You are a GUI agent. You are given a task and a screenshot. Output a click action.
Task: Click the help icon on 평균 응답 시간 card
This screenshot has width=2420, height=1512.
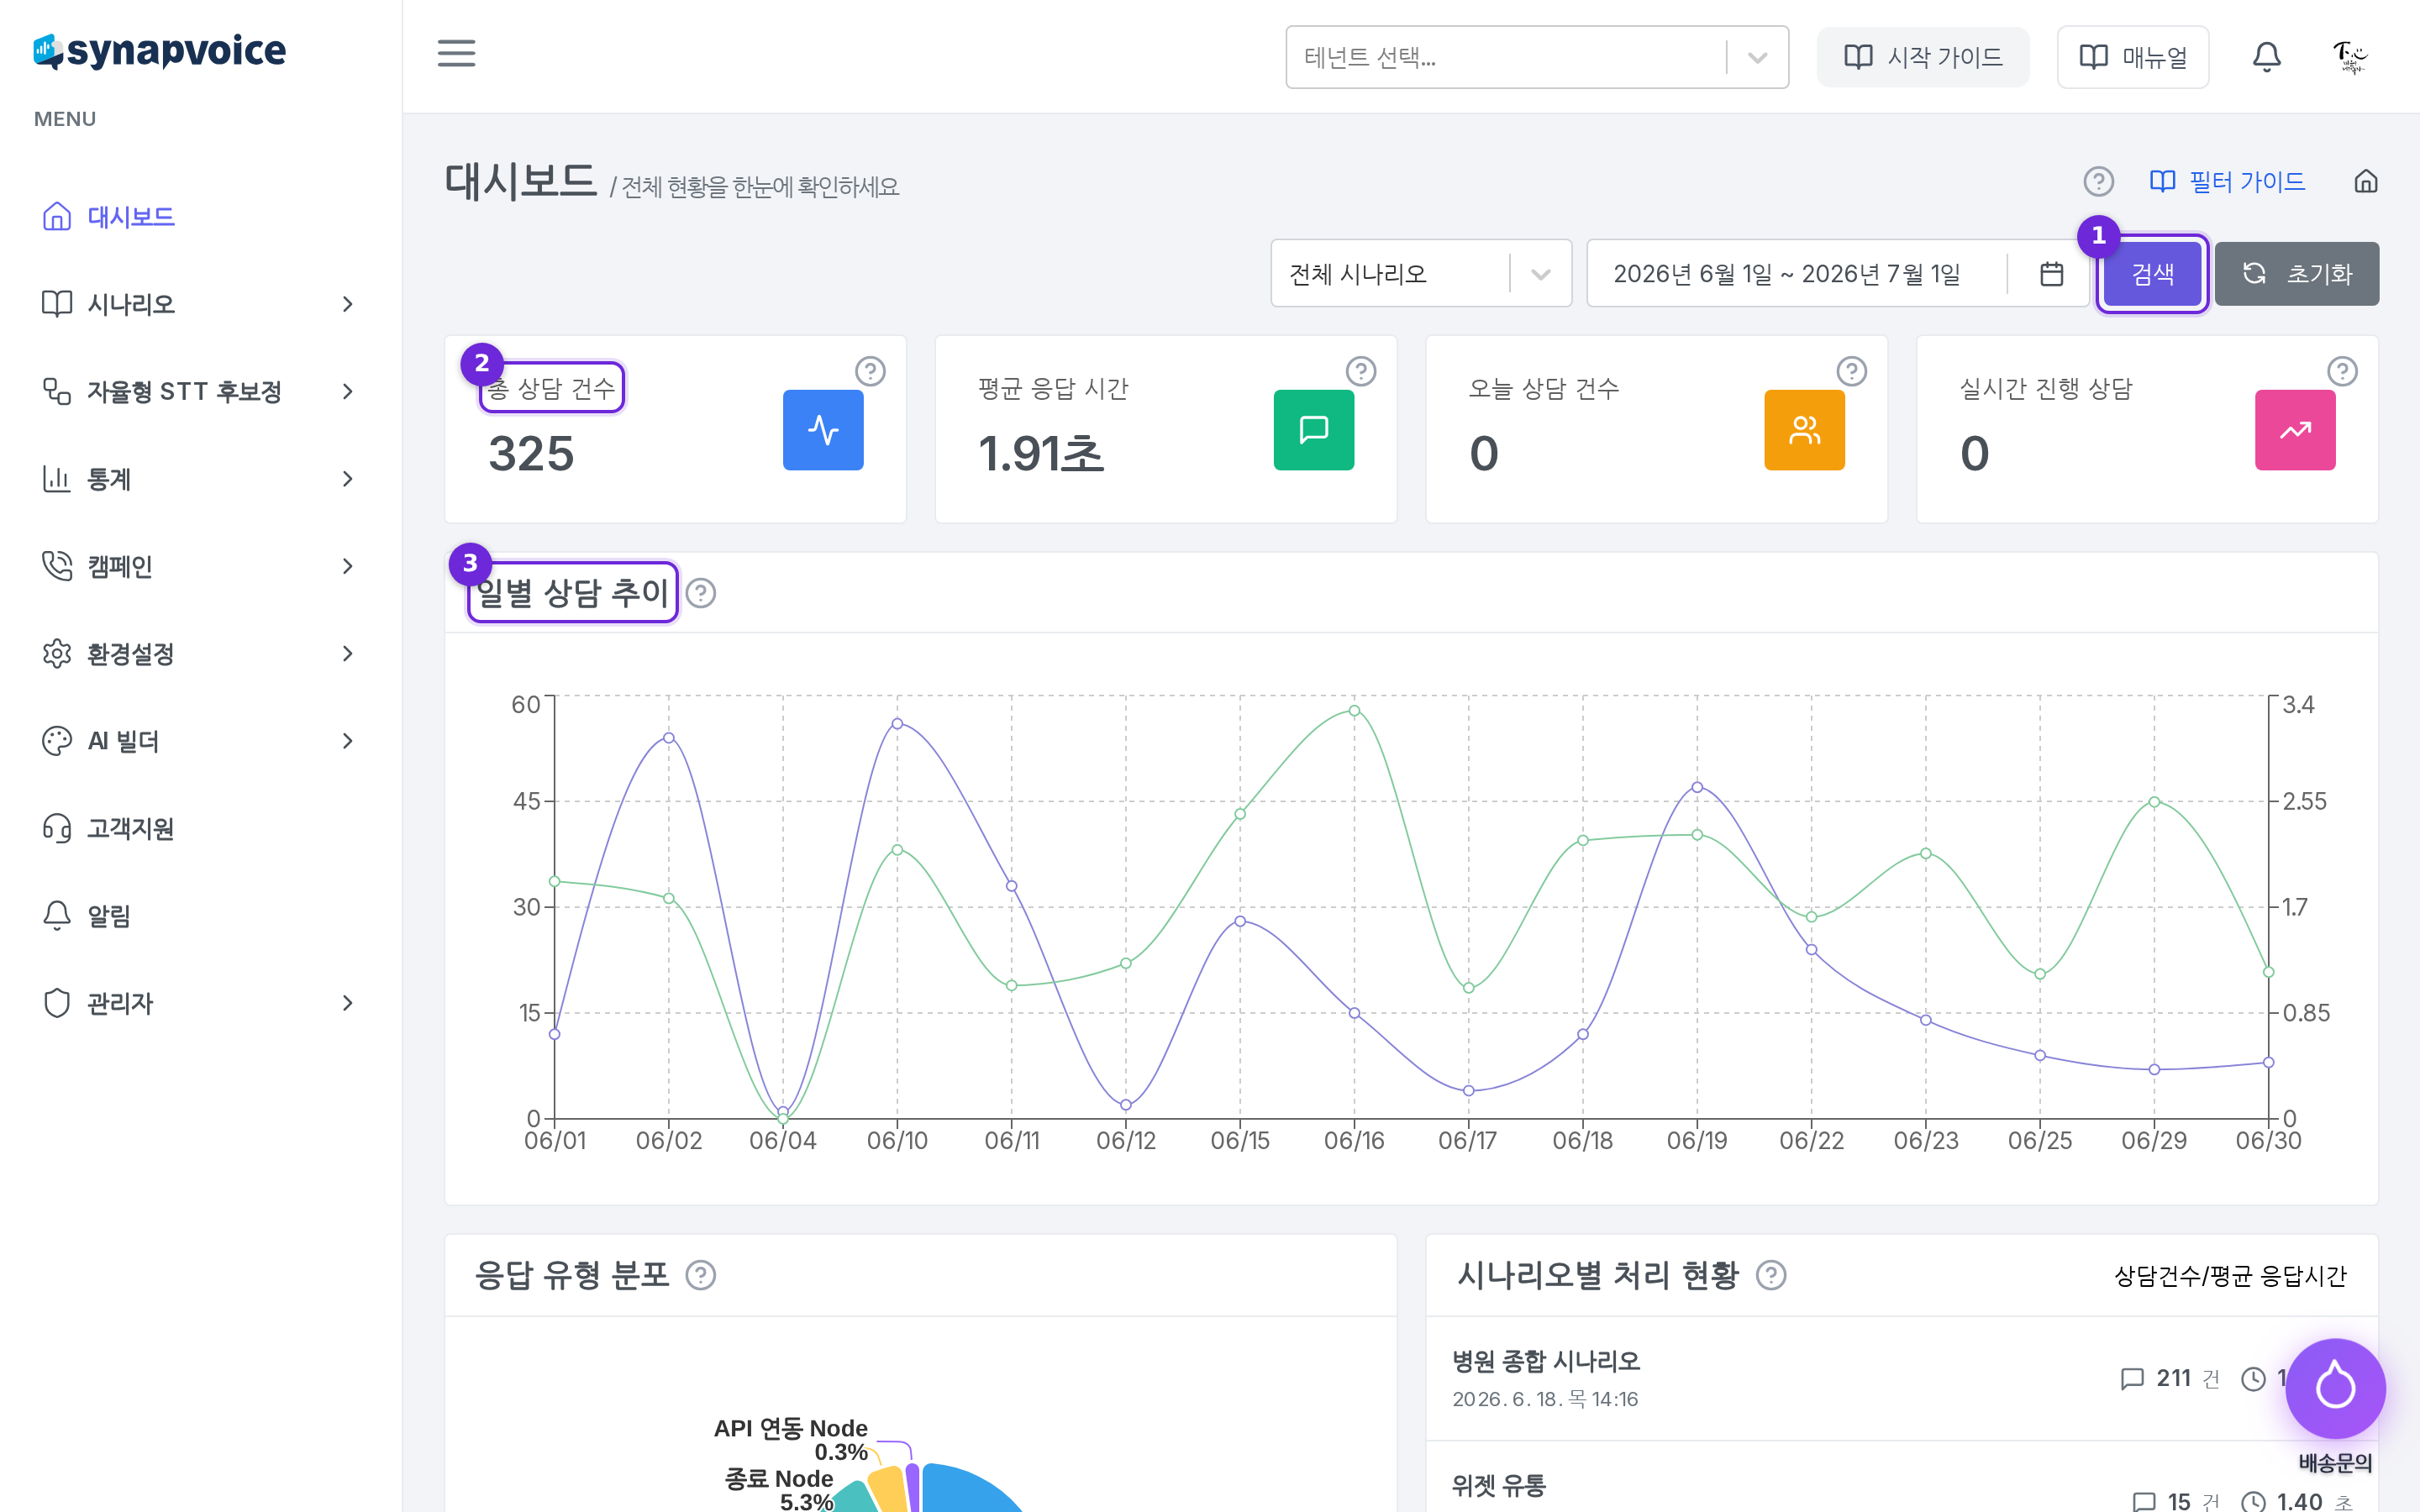pos(1361,372)
